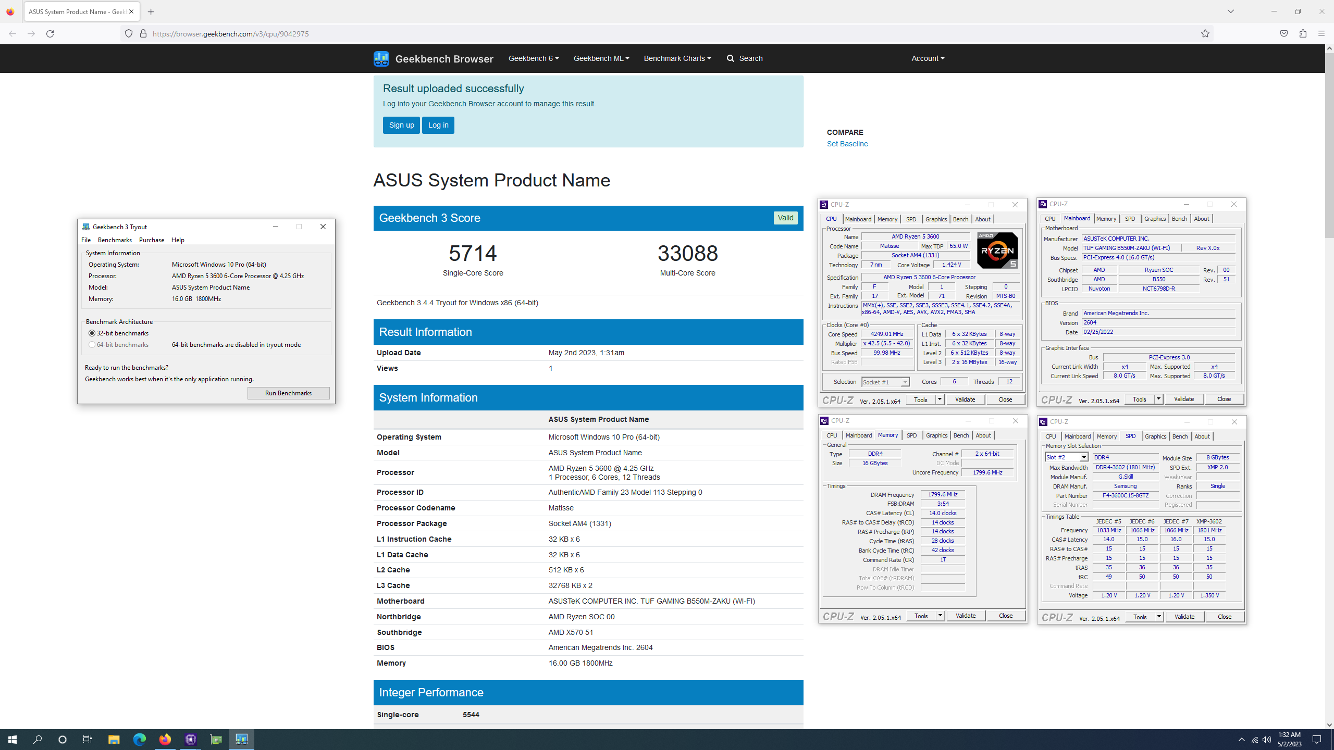The height and width of the screenshot is (750, 1334).
Task: Expand the Benchmark Charts dropdown menu
Action: coord(677,58)
